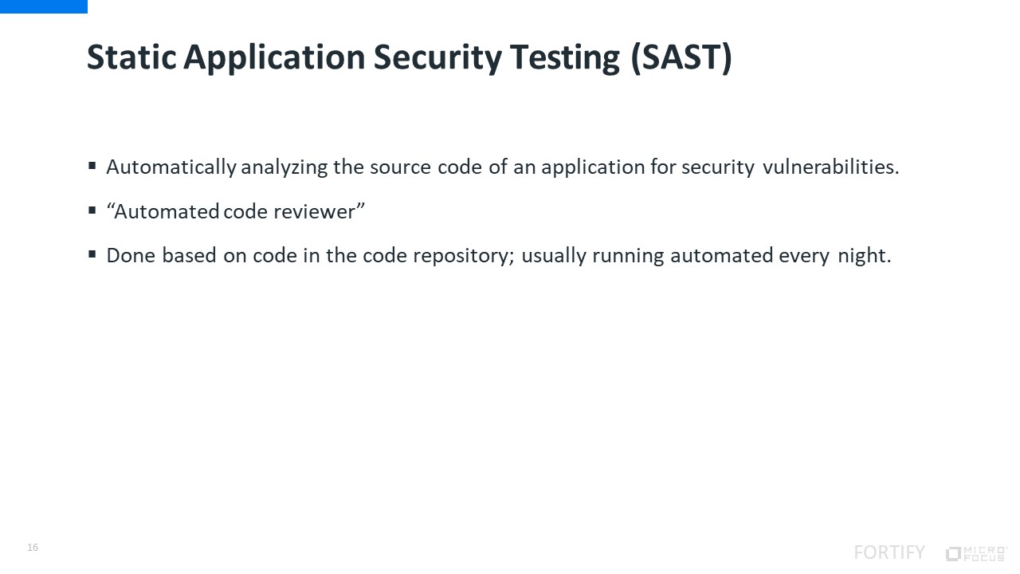Click the first bullet point square marker

tap(92, 166)
